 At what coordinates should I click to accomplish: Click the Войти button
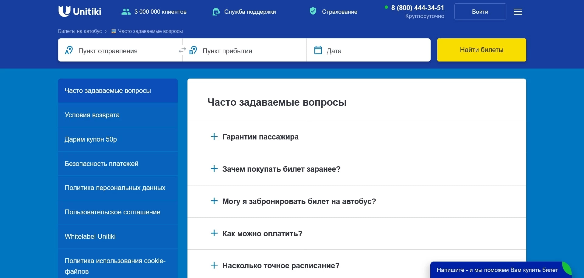click(x=480, y=12)
